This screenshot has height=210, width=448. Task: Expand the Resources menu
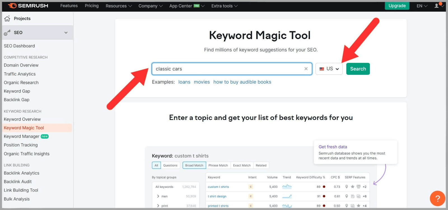click(x=119, y=6)
